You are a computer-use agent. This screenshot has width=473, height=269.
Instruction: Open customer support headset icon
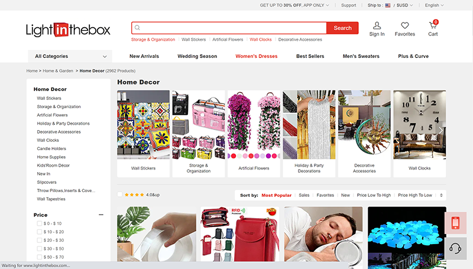point(455,249)
